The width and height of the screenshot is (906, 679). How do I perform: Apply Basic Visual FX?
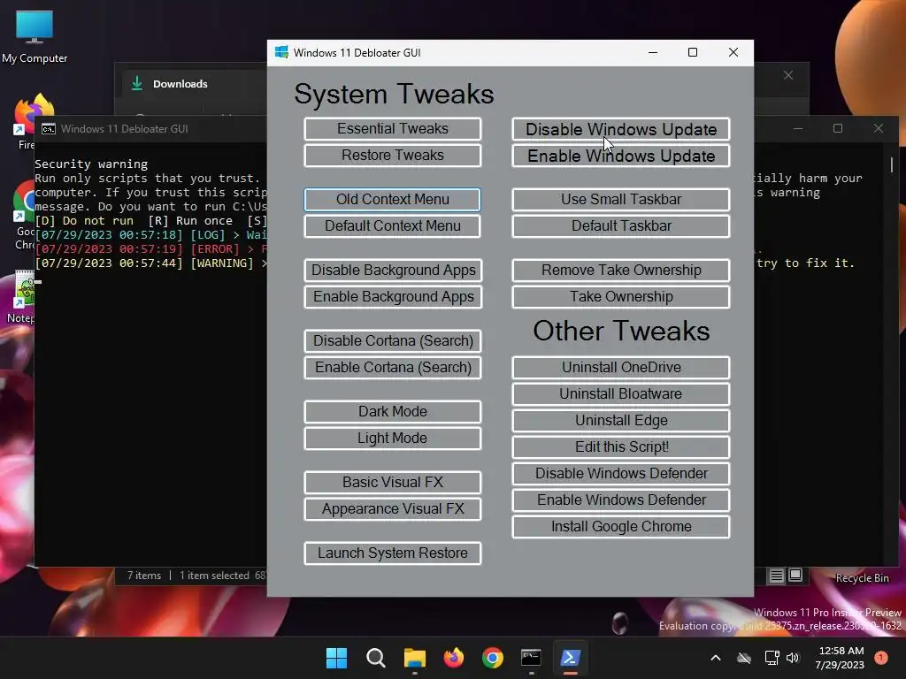pyautogui.click(x=392, y=482)
